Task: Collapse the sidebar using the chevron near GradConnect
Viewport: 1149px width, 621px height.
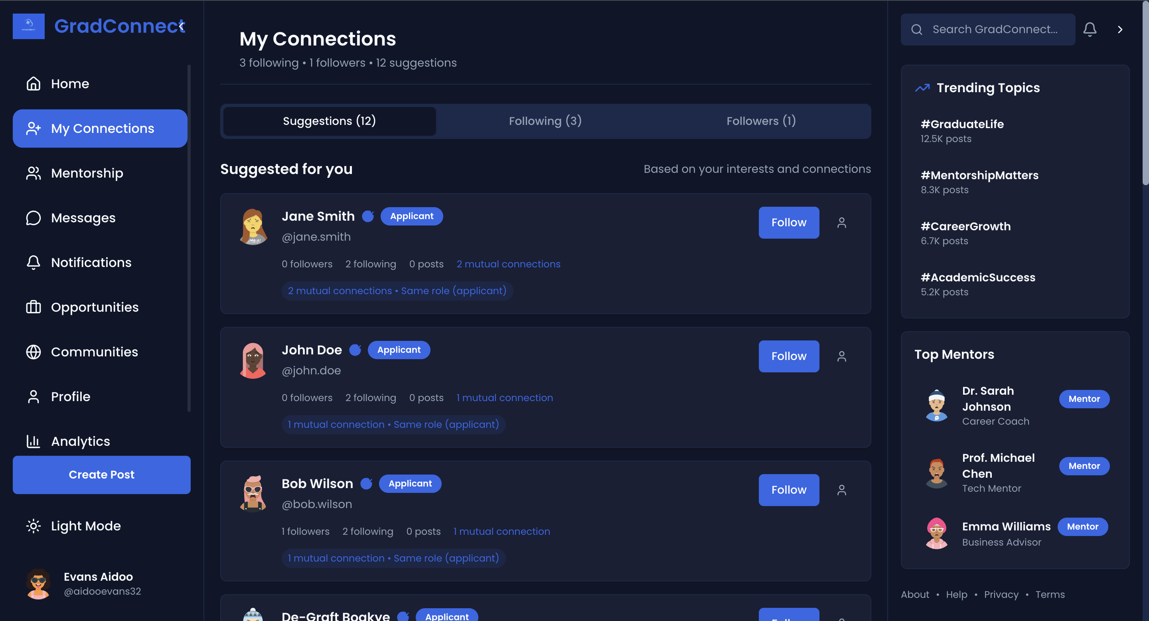Action: (x=182, y=26)
